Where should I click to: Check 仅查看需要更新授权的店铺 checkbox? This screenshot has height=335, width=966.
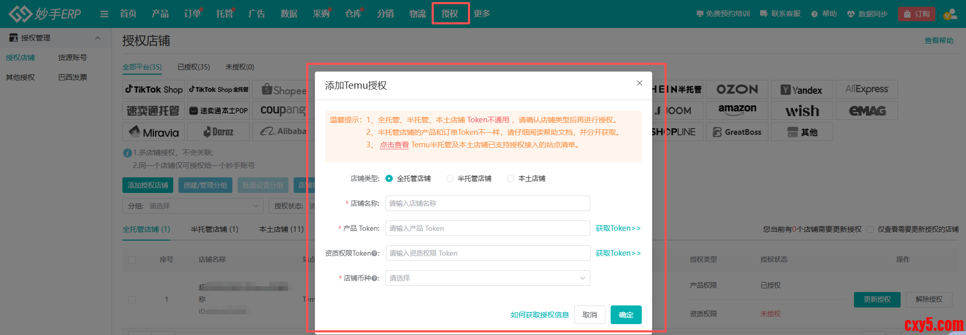871,229
